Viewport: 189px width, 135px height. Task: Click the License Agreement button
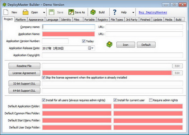[24, 73]
